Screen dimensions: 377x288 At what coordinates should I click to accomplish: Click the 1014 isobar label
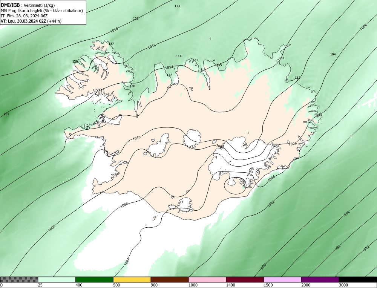pyautogui.click(x=169, y=67)
